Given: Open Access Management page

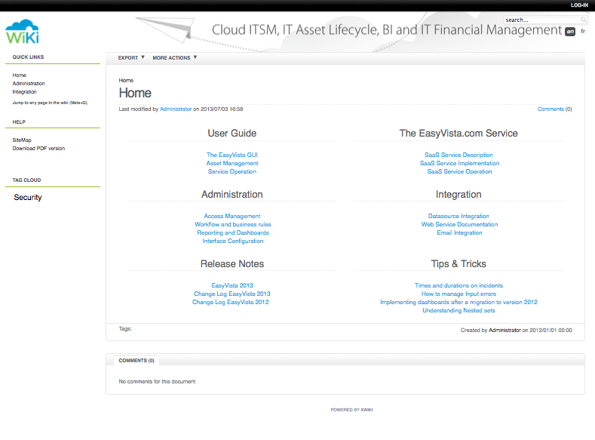Looking at the screenshot, I should 232,216.
